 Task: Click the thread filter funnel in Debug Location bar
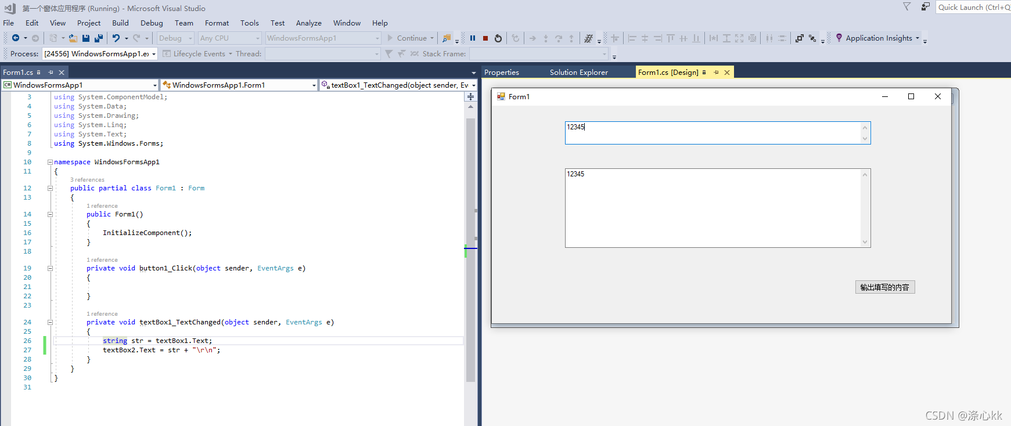tap(388, 53)
